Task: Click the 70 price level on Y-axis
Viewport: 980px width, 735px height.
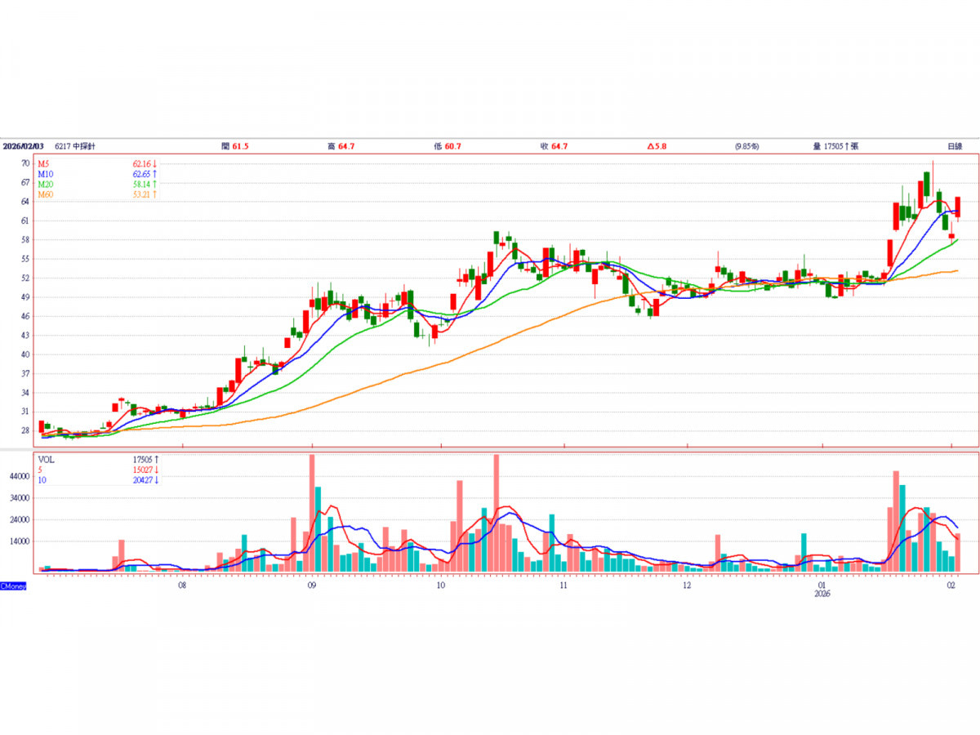Action: click(26, 163)
